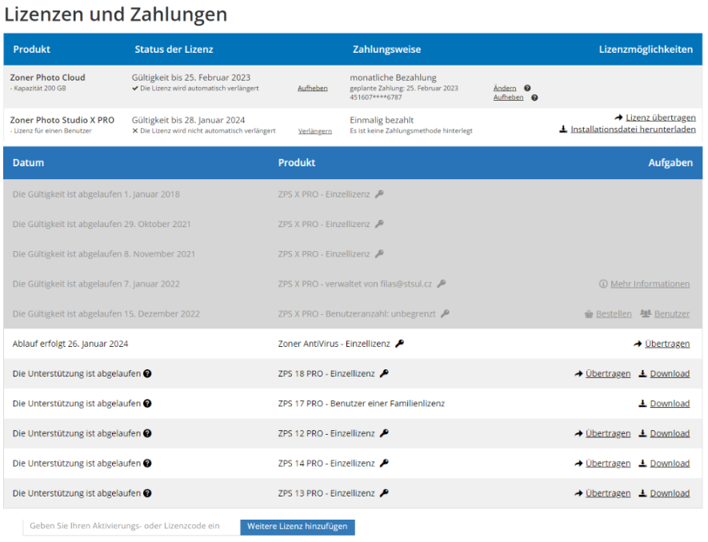The width and height of the screenshot is (708, 542).
Task: Click help icon in ZPS 18 PRO row
Action: 148,373
